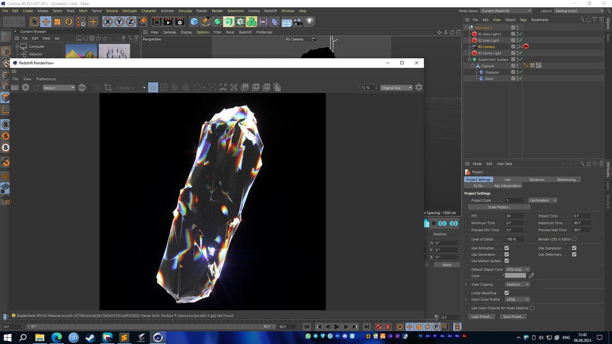Click the Camera object icon

pyautogui.click(x=298, y=22)
